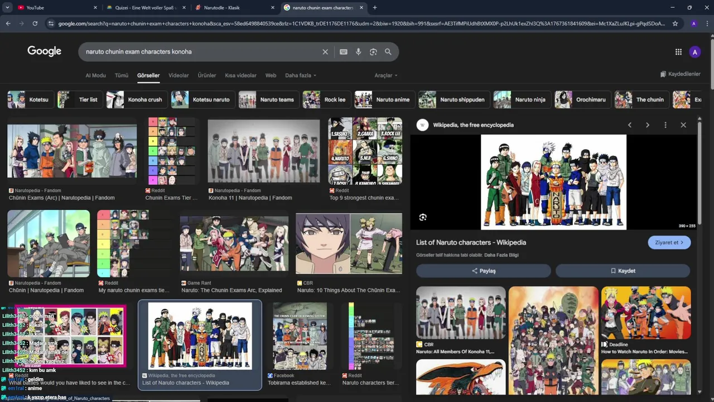Switch to the Quizei browser tab
Screen dimensions: 714x402
146,8
